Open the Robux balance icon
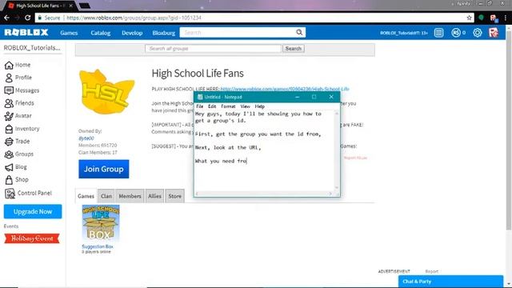Screen dimensions: 512x288 pos(456,33)
